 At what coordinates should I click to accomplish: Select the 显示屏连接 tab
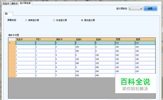pyautogui.click(x=25, y=3)
